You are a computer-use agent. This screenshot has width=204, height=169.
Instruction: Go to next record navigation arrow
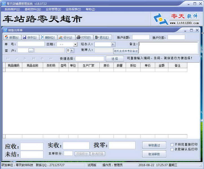tap(25, 59)
